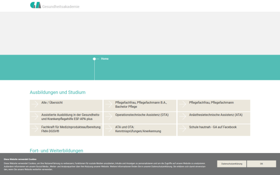Click arrow icon beside Assistierte Ausbildung
Image resolution: width=280 pixels, height=175 pixels.
(35, 116)
